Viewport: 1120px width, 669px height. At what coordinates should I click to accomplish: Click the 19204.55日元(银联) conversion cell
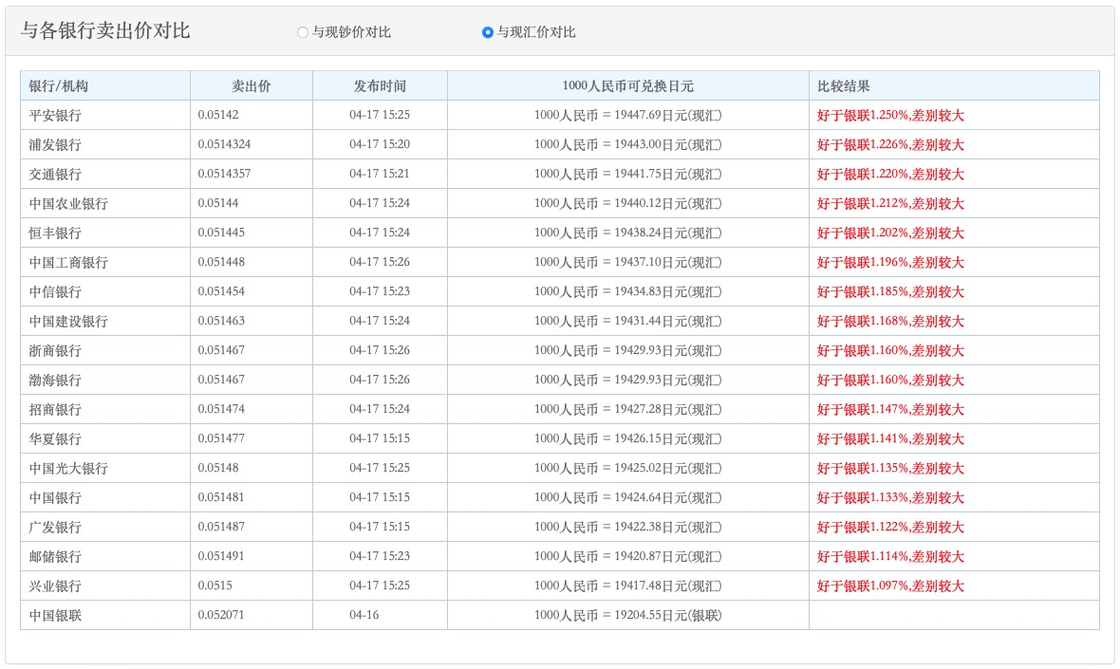click(x=627, y=615)
